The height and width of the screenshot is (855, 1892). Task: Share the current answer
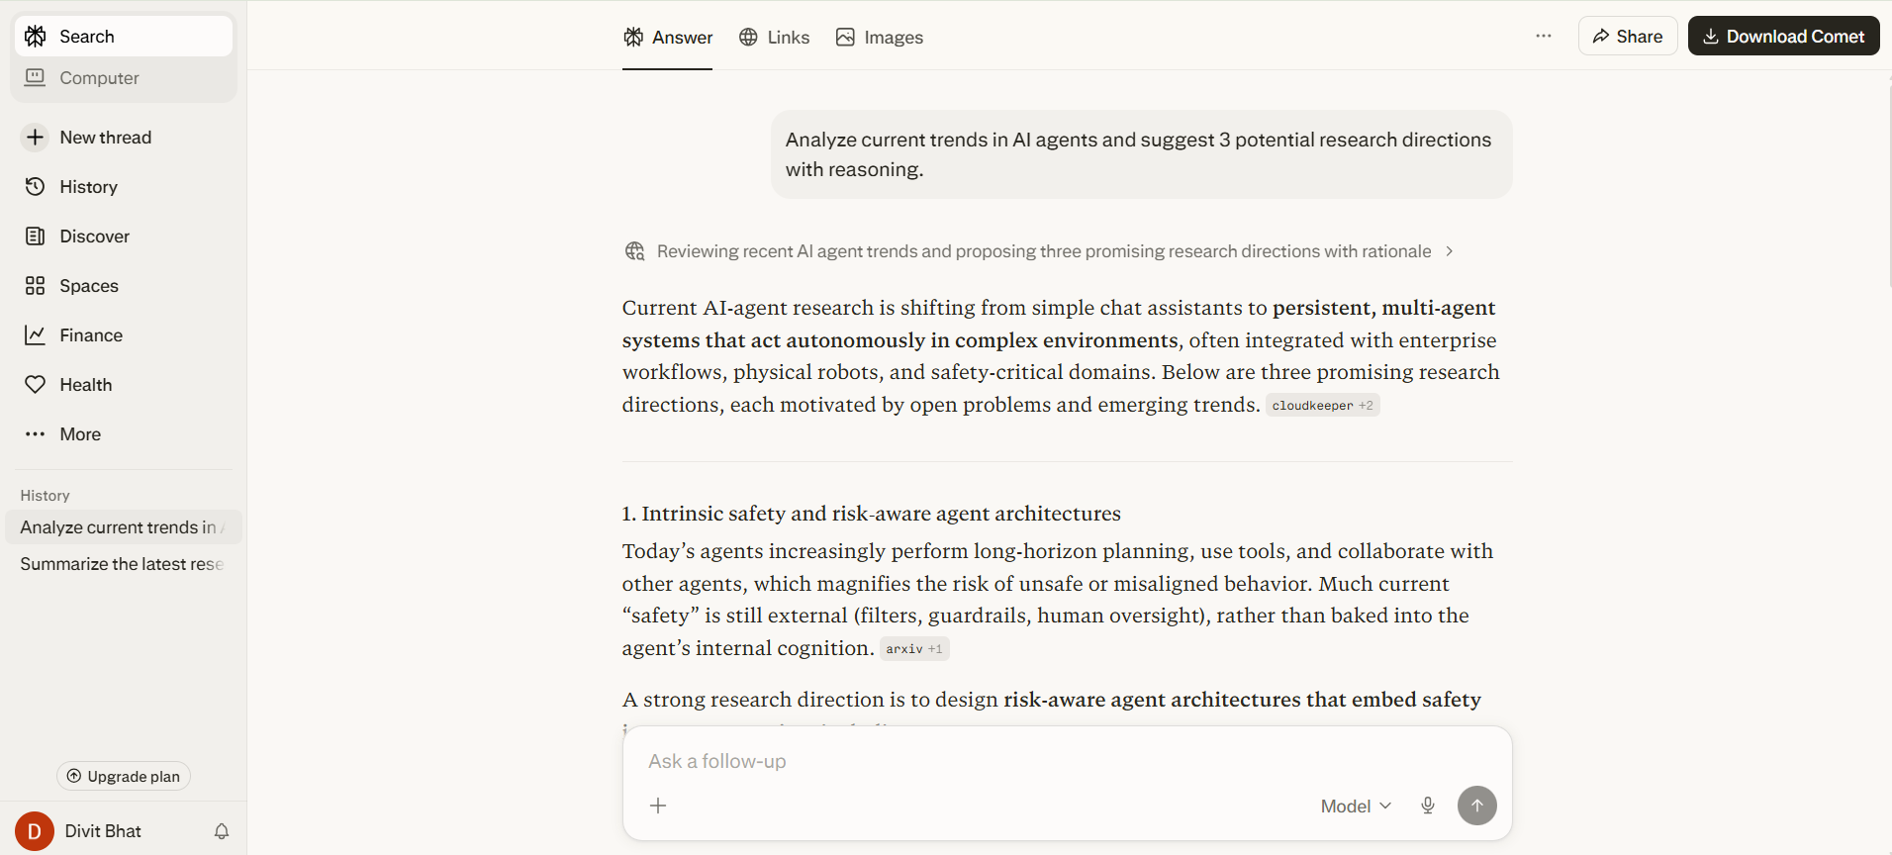[1627, 36]
